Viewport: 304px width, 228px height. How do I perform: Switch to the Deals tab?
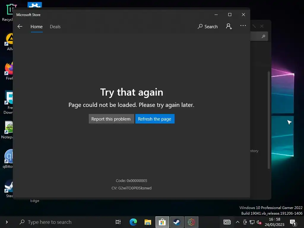pos(55,26)
